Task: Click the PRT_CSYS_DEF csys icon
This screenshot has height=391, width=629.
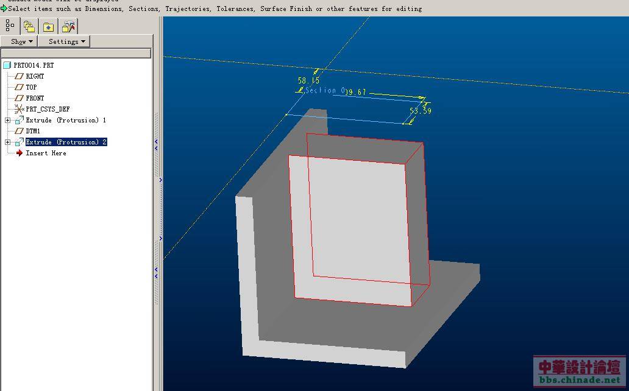Action: (20, 109)
